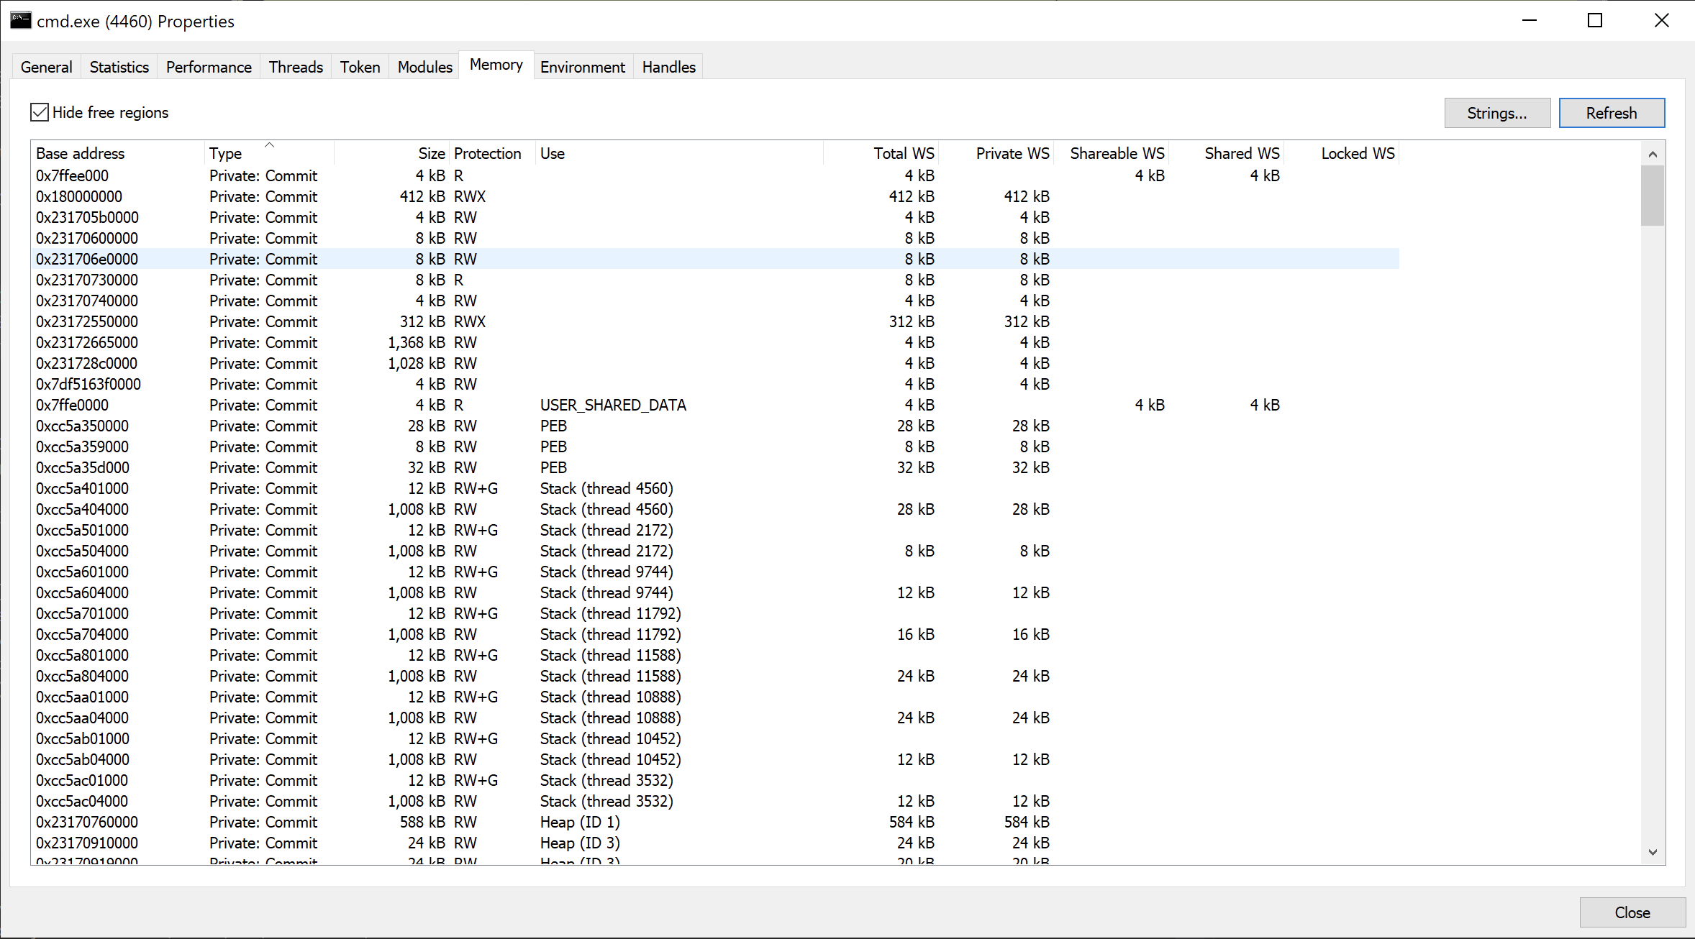Sort by Base address column header
Image resolution: width=1695 pixels, height=939 pixels.
click(x=81, y=153)
